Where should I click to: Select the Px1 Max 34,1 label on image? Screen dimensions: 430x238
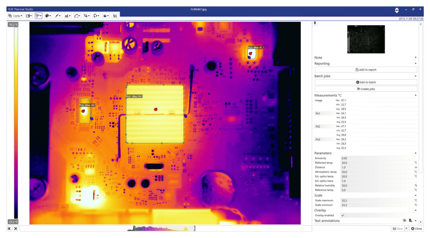pos(134,97)
